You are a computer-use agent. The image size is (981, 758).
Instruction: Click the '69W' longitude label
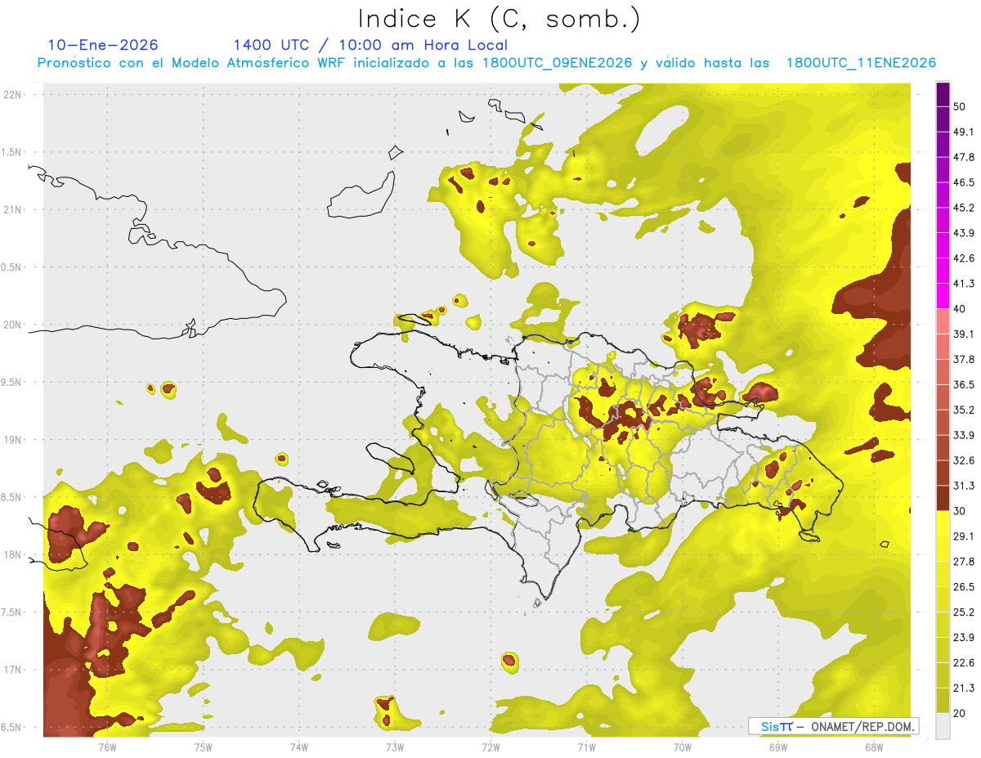point(778,747)
